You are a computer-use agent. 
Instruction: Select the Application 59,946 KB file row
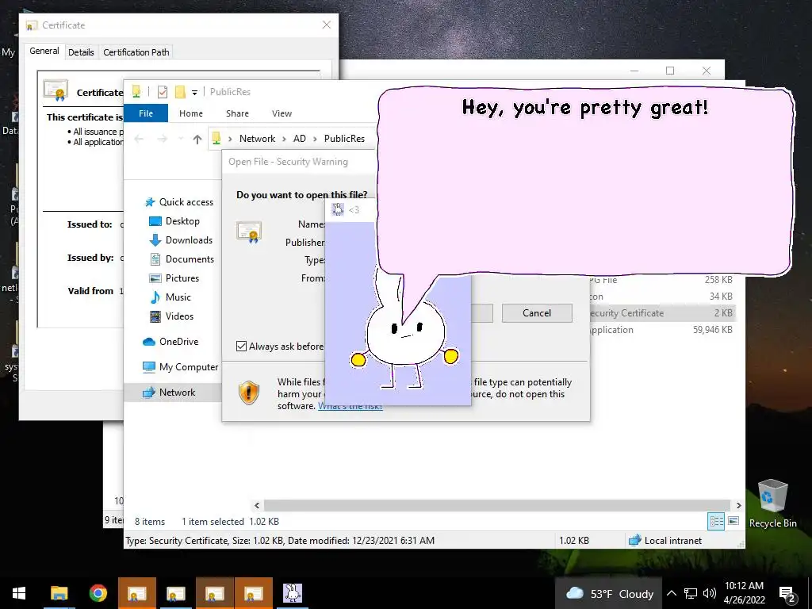[661, 329]
